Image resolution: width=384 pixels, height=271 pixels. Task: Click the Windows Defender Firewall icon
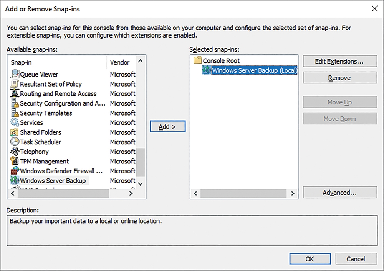pos(15,171)
